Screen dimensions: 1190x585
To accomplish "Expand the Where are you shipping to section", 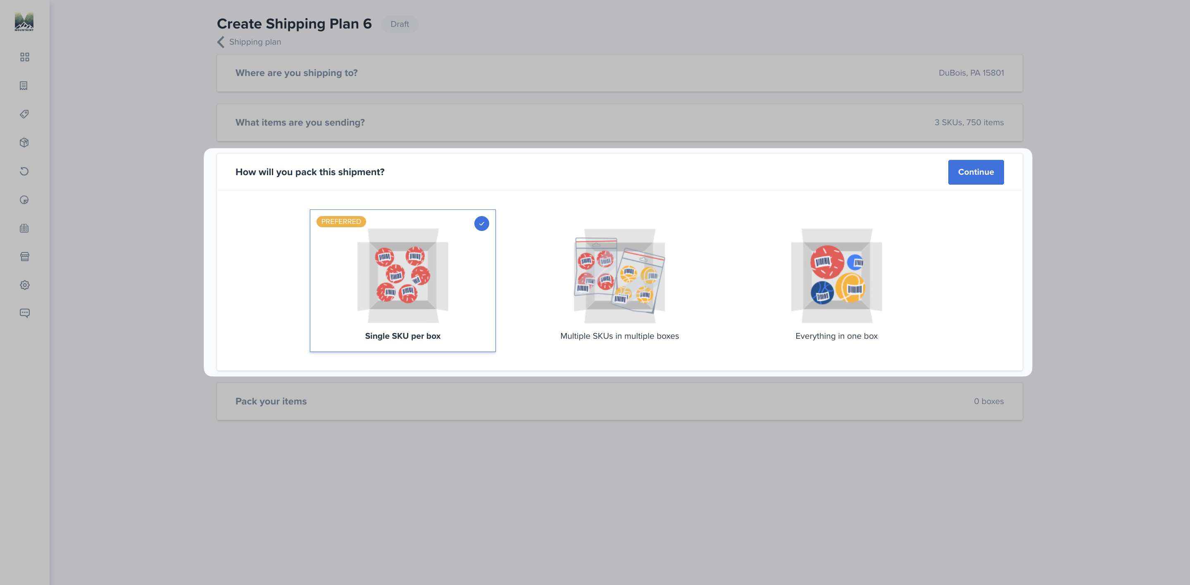I will tap(619, 73).
